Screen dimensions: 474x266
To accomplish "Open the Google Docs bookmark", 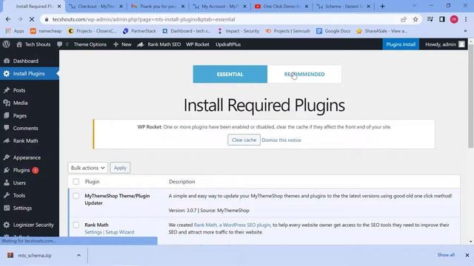I will [x=333, y=31].
